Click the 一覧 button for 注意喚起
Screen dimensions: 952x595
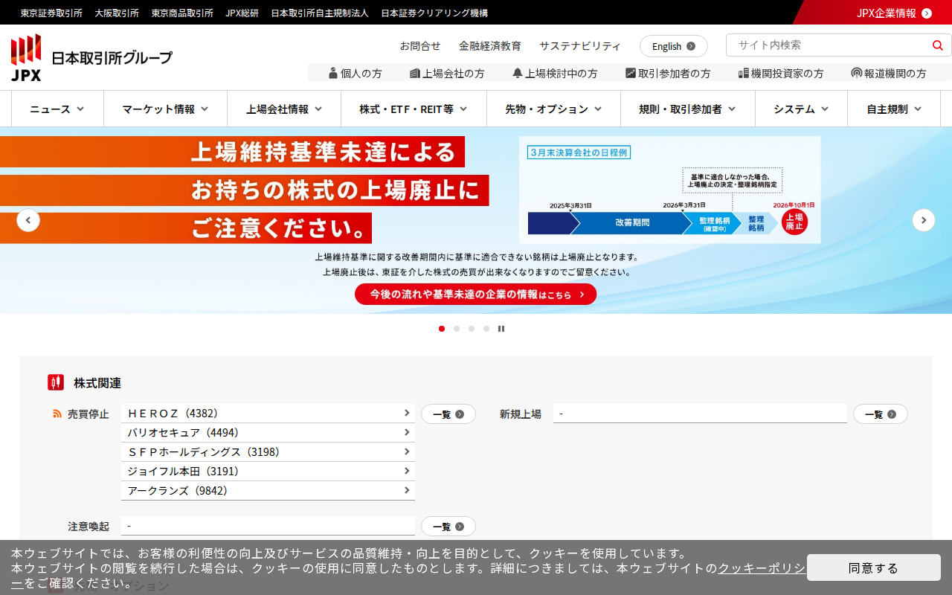(x=448, y=527)
